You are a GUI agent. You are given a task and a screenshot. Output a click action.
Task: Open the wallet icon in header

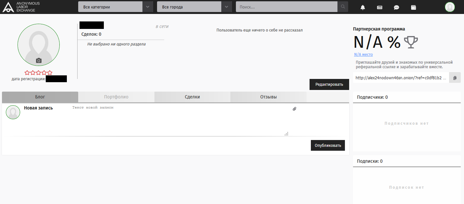pos(413,7)
